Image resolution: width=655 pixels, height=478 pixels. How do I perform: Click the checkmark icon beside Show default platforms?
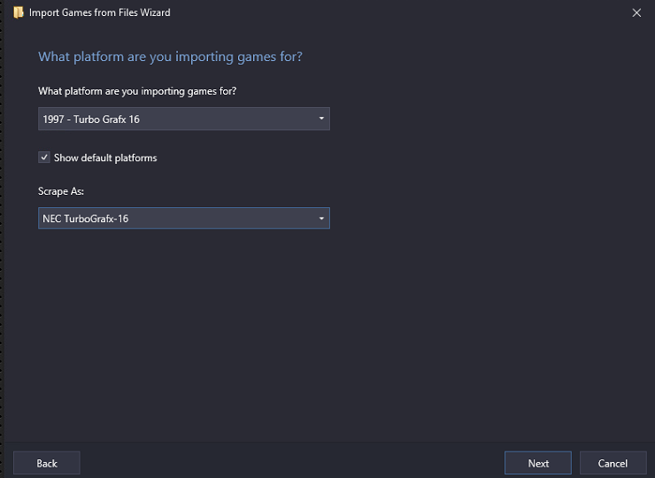pyautogui.click(x=44, y=158)
